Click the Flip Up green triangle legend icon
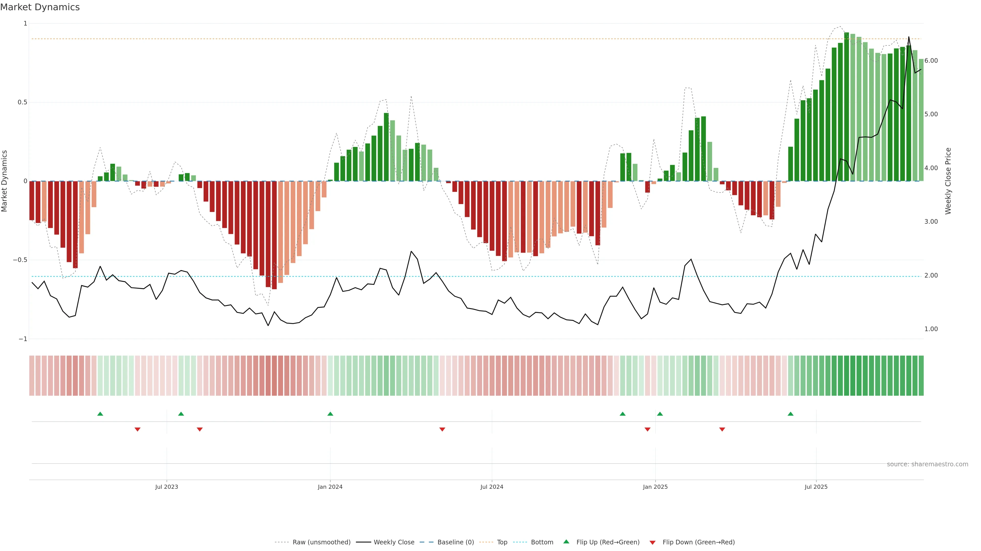 [566, 542]
